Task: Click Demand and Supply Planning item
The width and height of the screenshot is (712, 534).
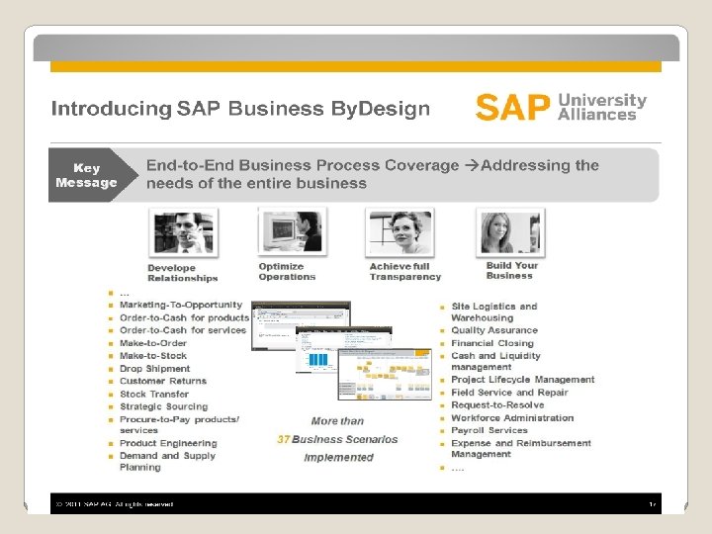Action: click(x=167, y=462)
